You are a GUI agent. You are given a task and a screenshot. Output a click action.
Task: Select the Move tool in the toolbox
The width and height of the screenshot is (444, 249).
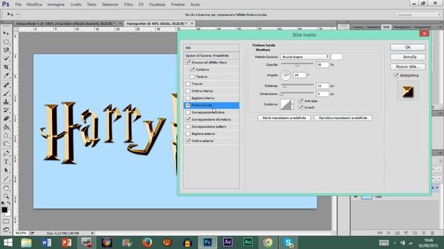point(6,33)
